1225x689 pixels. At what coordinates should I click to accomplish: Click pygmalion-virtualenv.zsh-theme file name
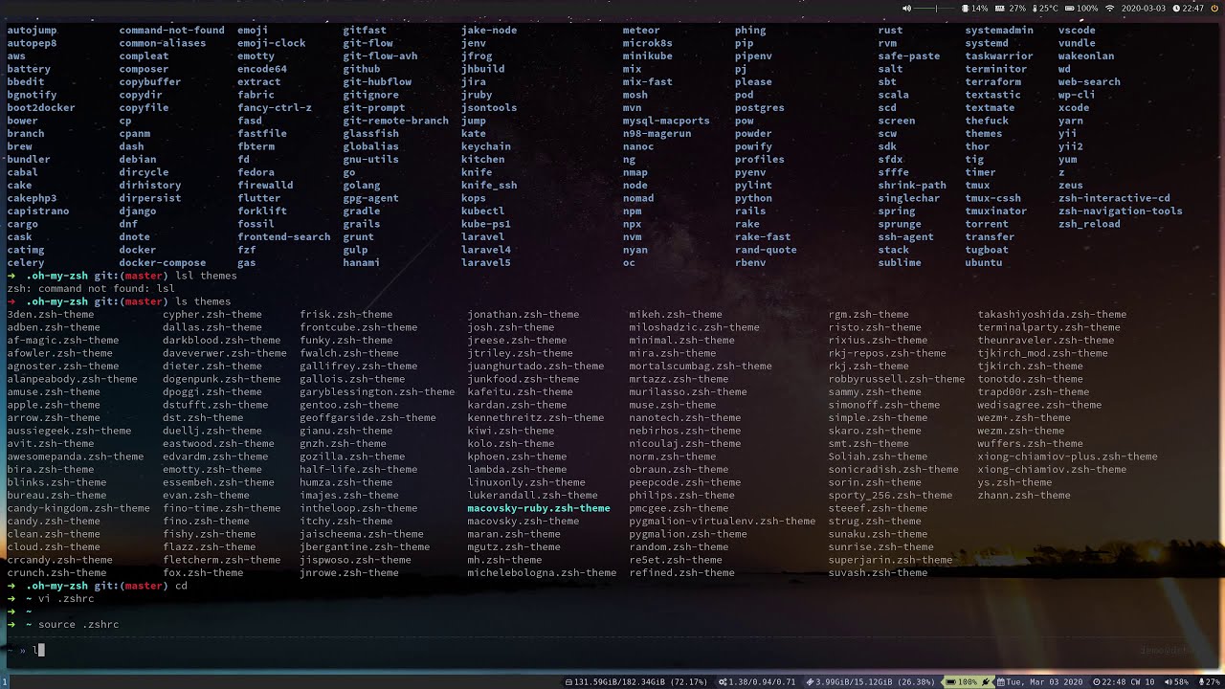pos(722,522)
